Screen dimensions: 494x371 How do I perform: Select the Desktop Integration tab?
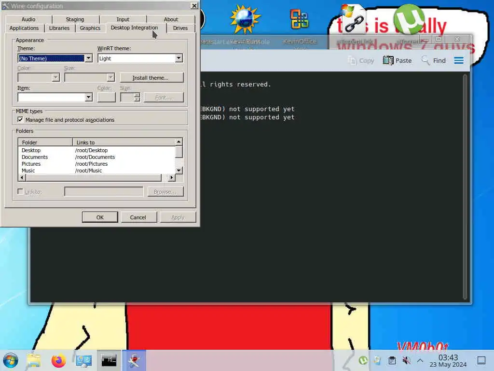[x=134, y=28]
